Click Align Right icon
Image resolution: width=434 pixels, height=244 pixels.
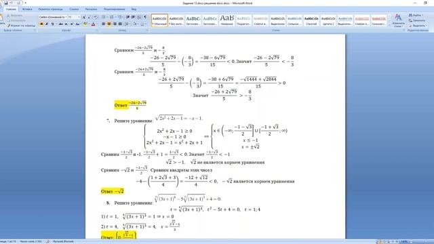tap(115, 24)
